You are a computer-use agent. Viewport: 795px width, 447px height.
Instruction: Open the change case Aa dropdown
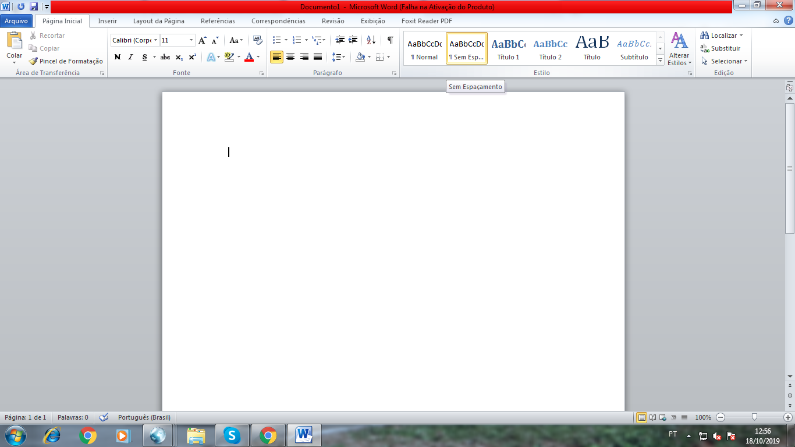coord(236,40)
